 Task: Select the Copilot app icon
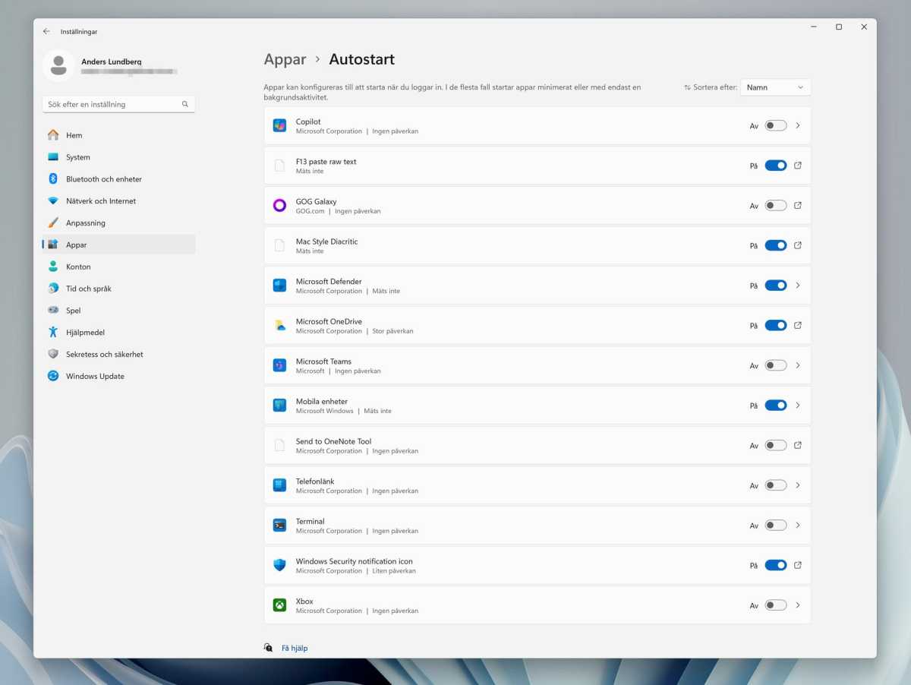coord(279,125)
